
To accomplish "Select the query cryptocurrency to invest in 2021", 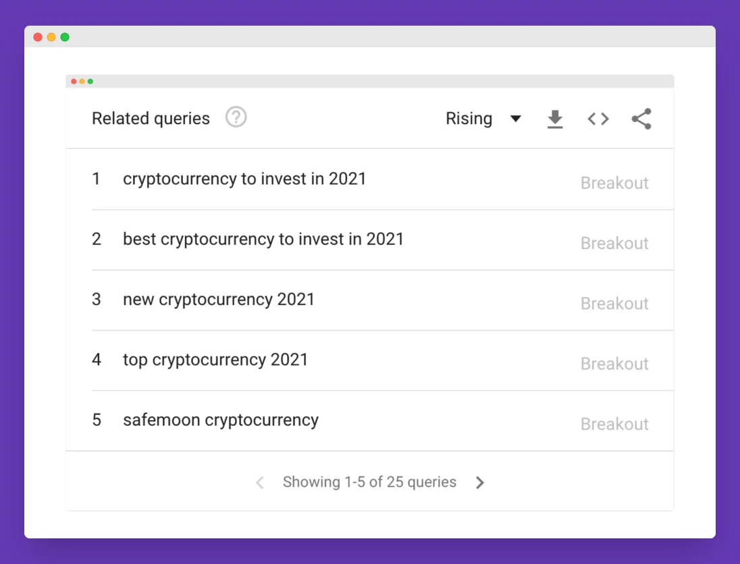I will coord(244,179).
